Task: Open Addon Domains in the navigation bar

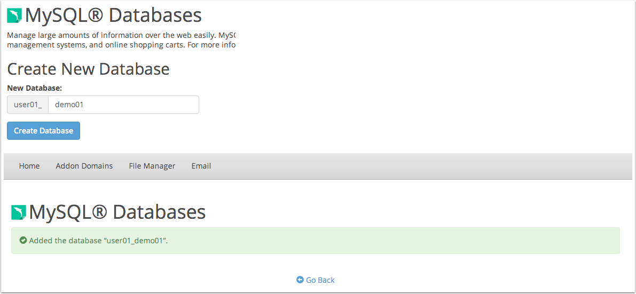Action: [x=84, y=166]
